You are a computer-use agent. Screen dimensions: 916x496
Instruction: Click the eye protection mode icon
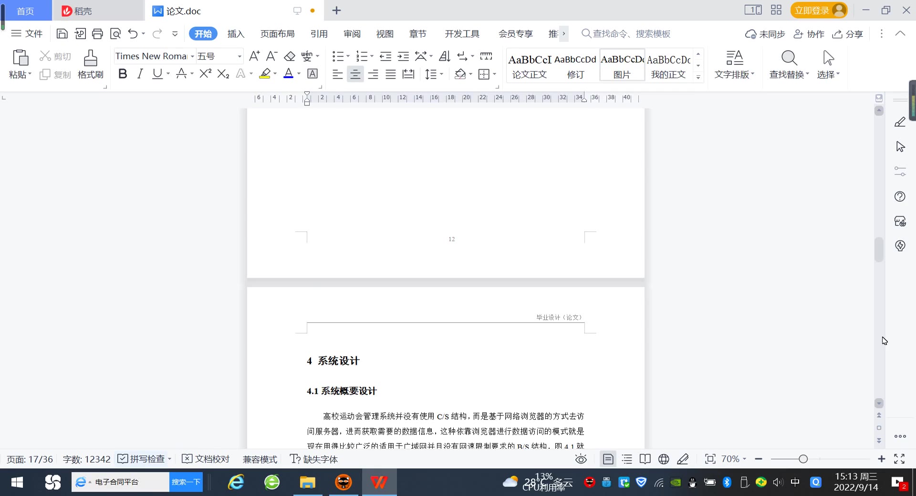pyautogui.click(x=581, y=459)
